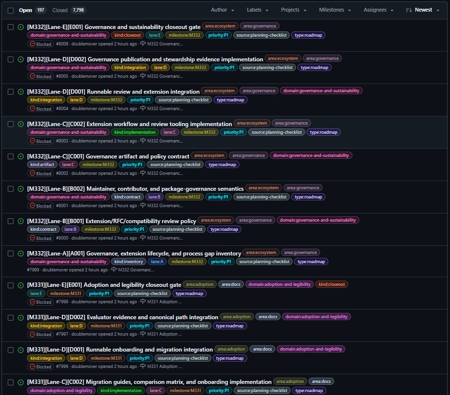Check box for Extension/RFC/compatibility review policy
This screenshot has width=450, height=395.
[11, 221]
